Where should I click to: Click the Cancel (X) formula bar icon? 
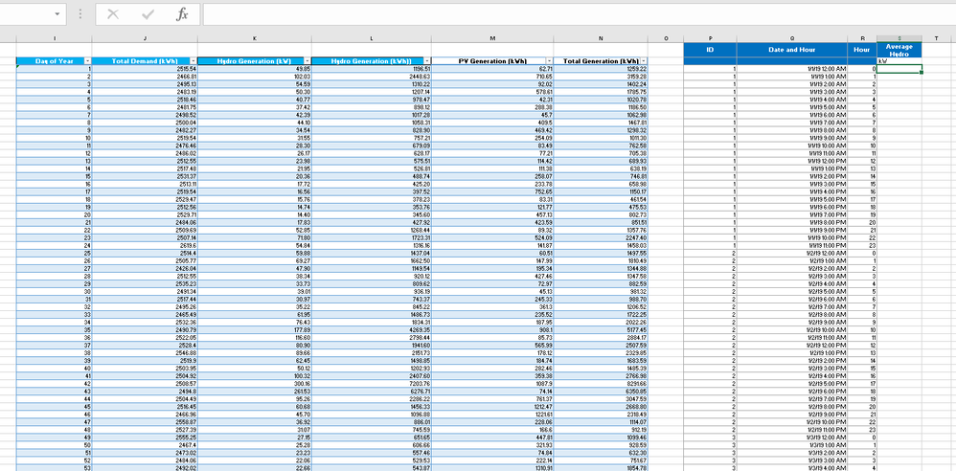click(113, 14)
